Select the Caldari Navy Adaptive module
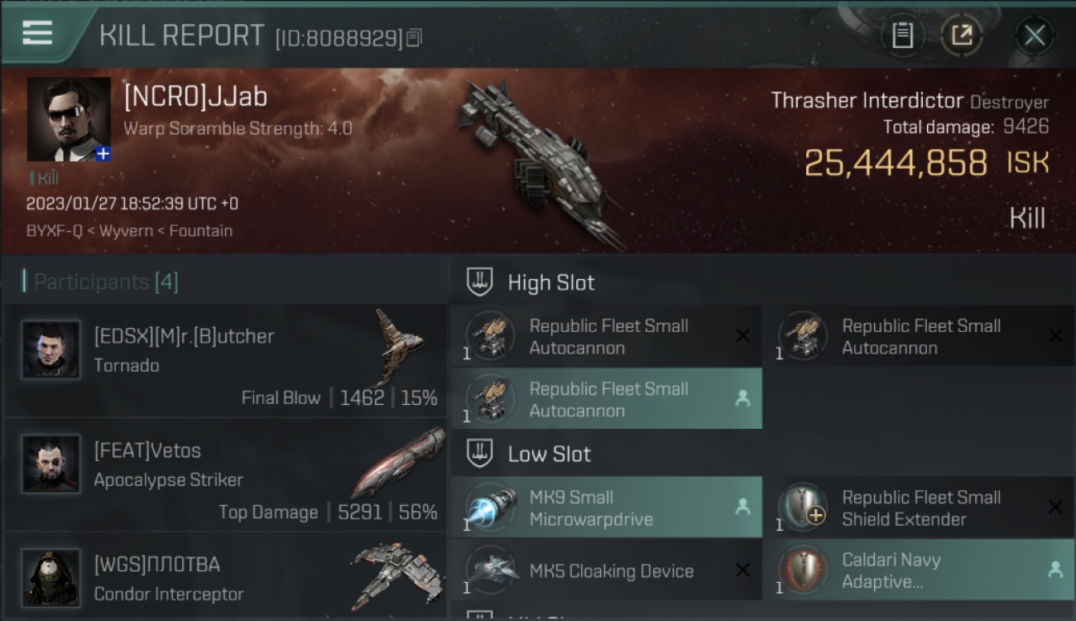Image resolution: width=1076 pixels, height=621 pixels. (x=919, y=570)
